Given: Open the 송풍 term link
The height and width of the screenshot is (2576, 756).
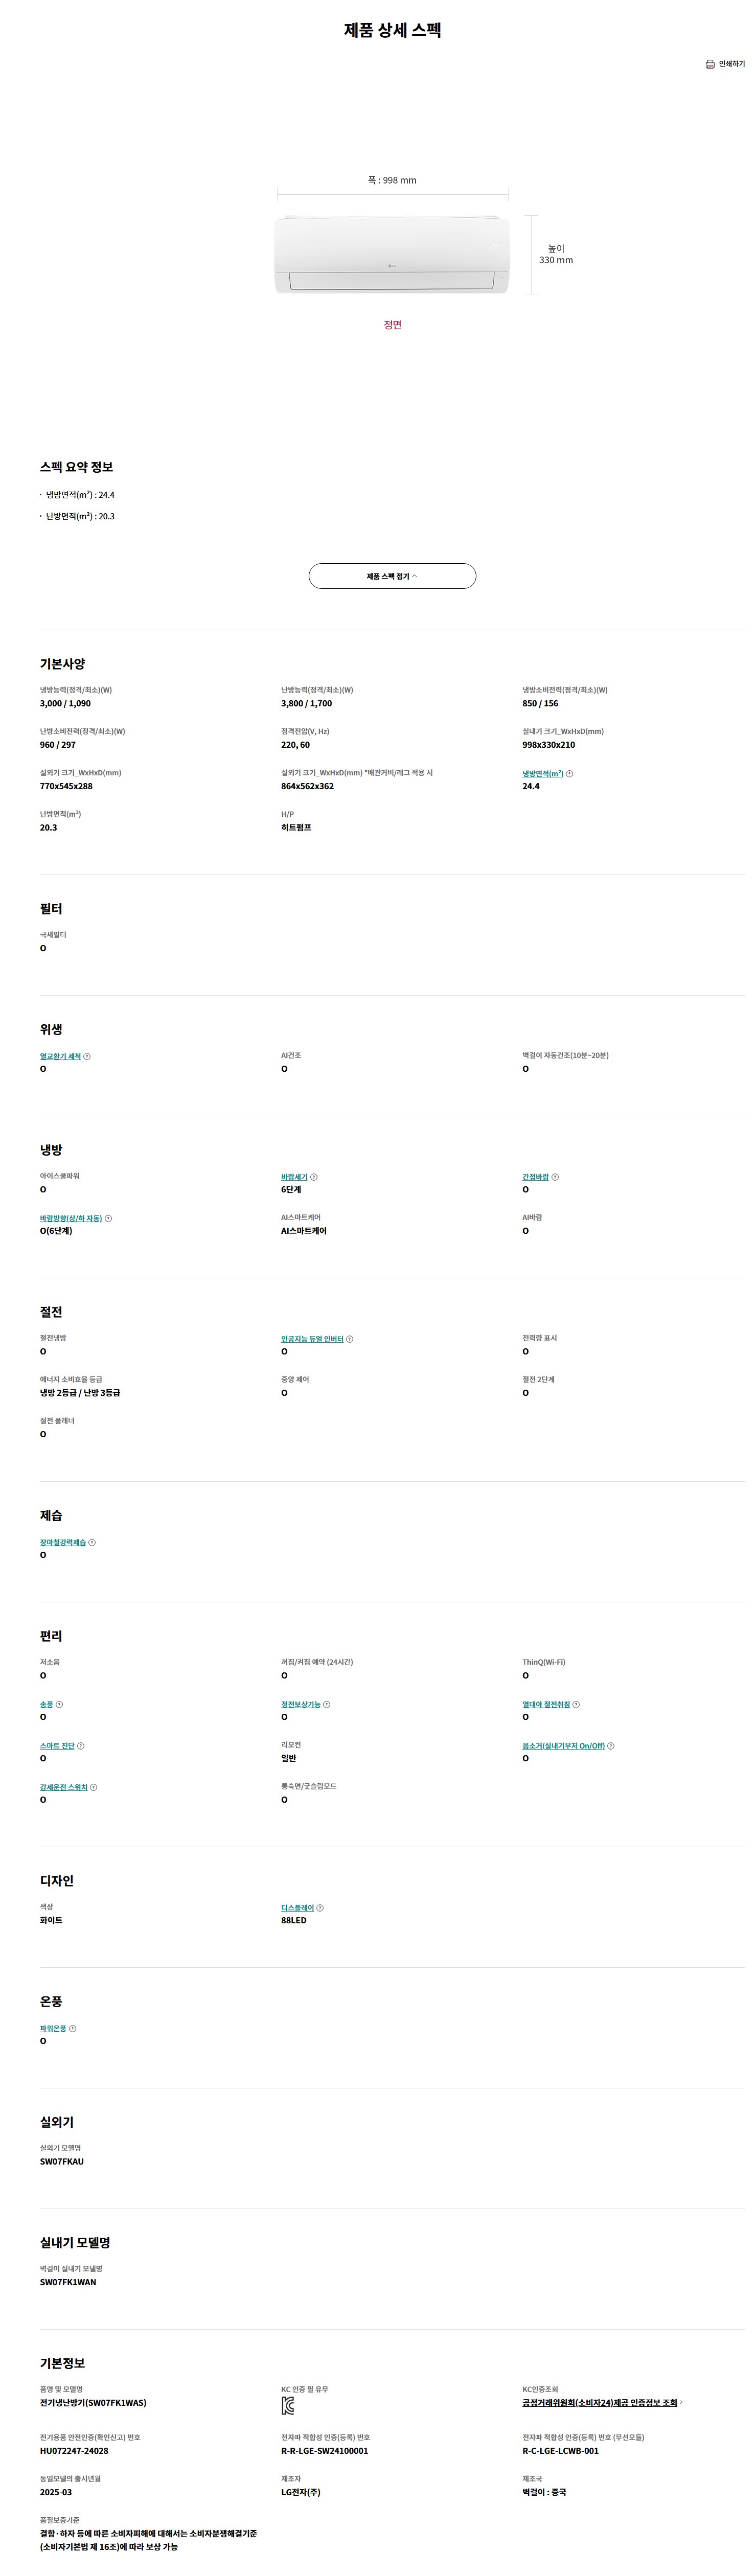Looking at the screenshot, I should [x=46, y=1704].
